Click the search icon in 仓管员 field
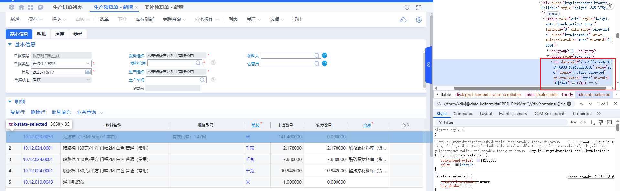This screenshot has height=191, width=620. 317,64
